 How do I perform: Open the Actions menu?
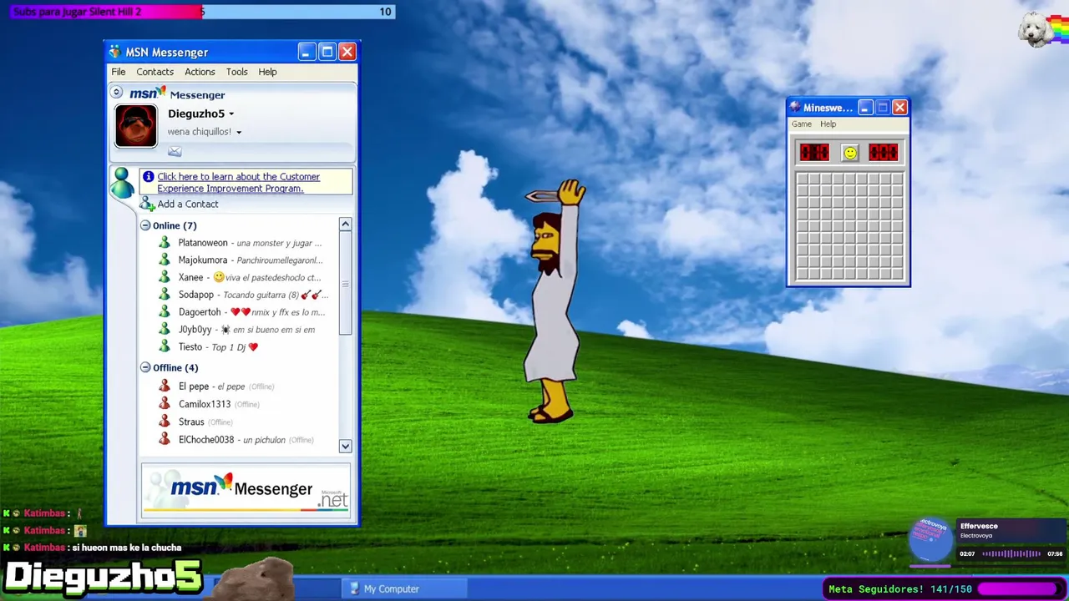point(200,72)
